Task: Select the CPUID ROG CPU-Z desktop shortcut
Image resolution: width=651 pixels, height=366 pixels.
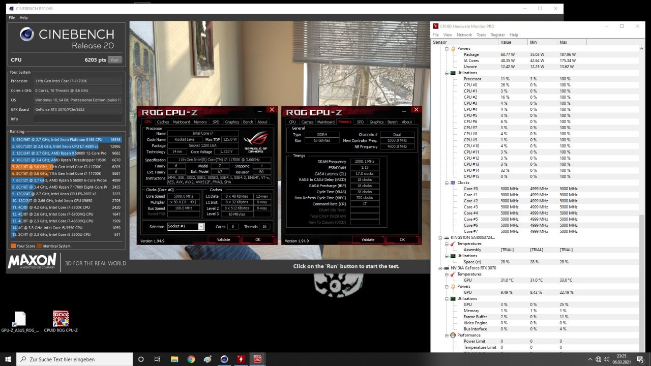Action: pos(61,322)
